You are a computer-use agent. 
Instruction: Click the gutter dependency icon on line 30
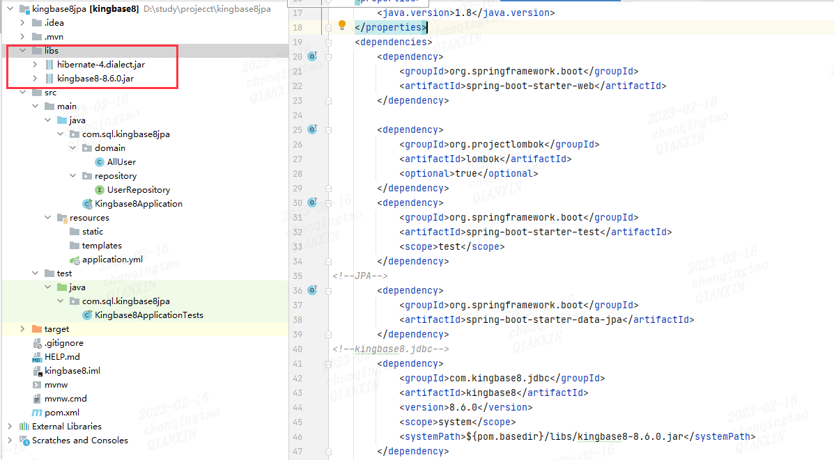click(x=313, y=203)
